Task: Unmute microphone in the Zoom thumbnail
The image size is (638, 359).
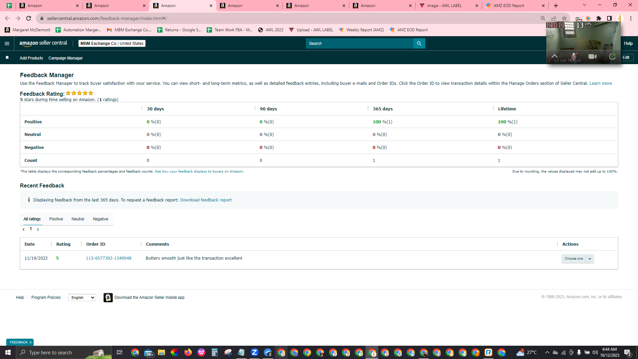Action: 574,57
